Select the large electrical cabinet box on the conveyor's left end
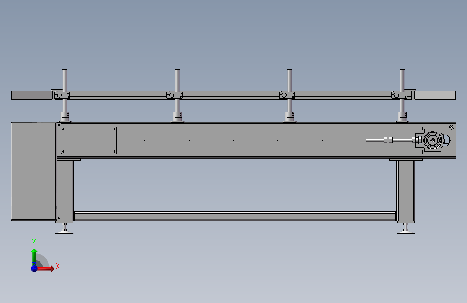The image size is (467, 303). coord(33,171)
